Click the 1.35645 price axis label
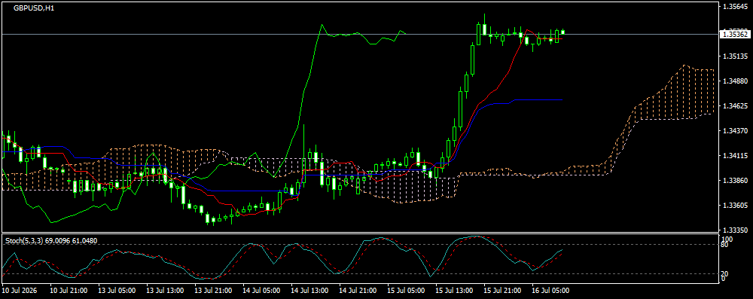This screenshot has height=299, width=753. [x=735, y=7]
